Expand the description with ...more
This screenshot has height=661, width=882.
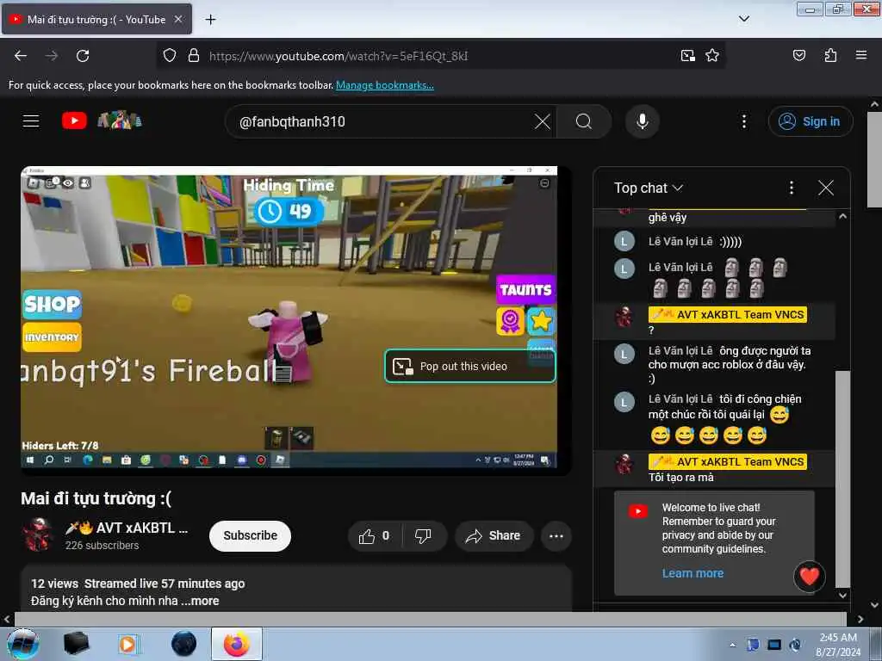(201, 601)
